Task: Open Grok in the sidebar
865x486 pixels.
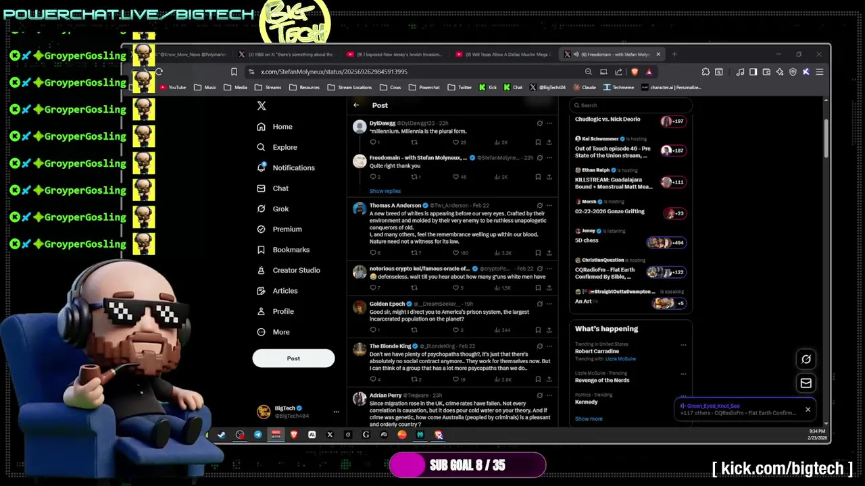Action: [x=273, y=209]
